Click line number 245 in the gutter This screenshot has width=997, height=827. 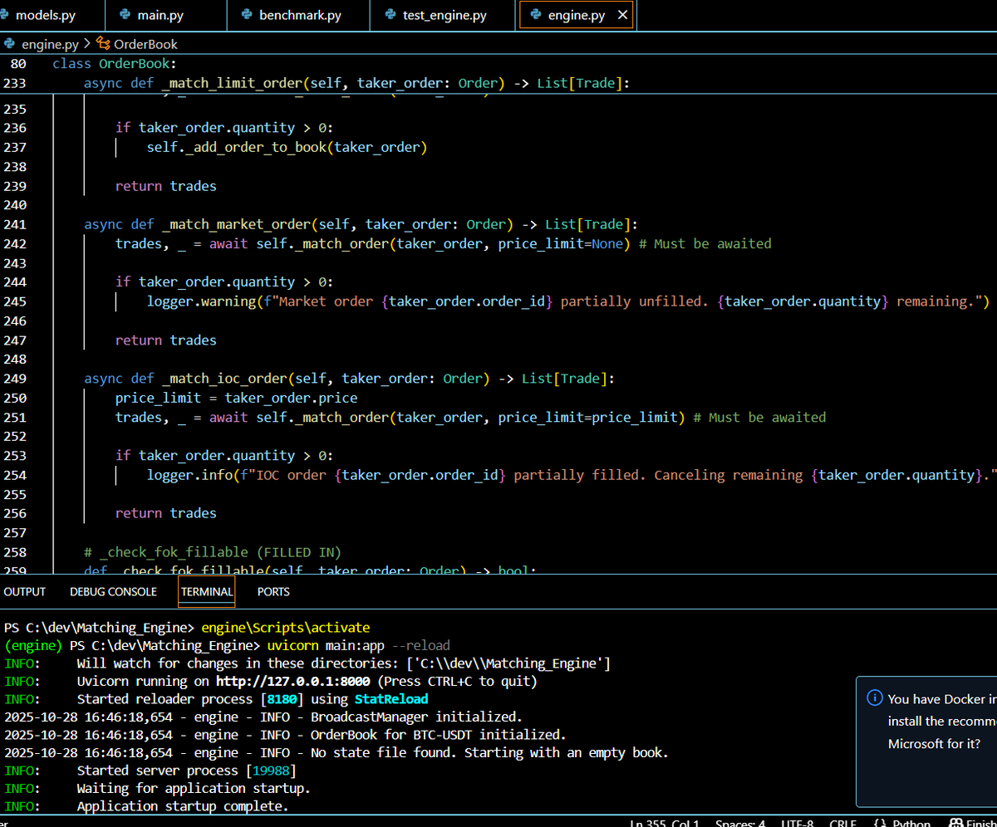coord(15,301)
